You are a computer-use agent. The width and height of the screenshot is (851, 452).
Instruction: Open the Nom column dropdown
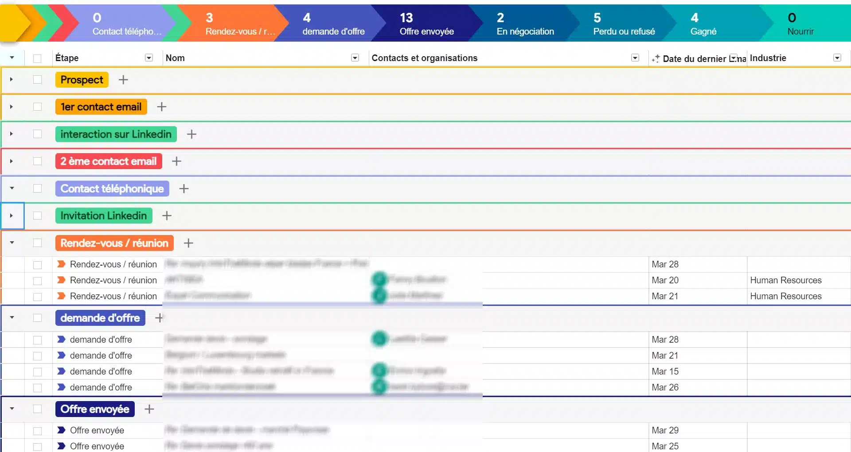(x=355, y=58)
